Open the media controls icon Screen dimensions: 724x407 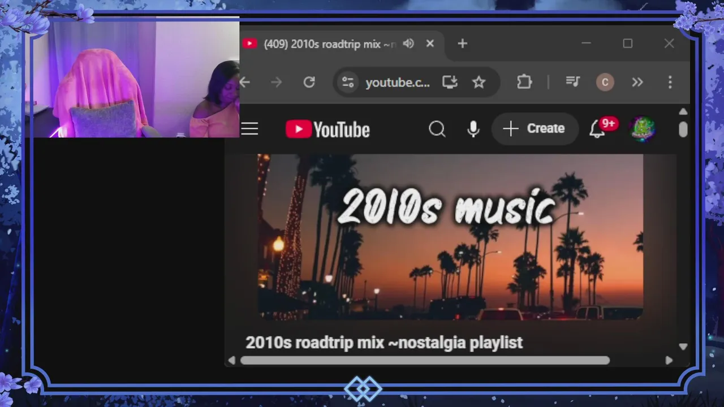(x=573, y=83)
